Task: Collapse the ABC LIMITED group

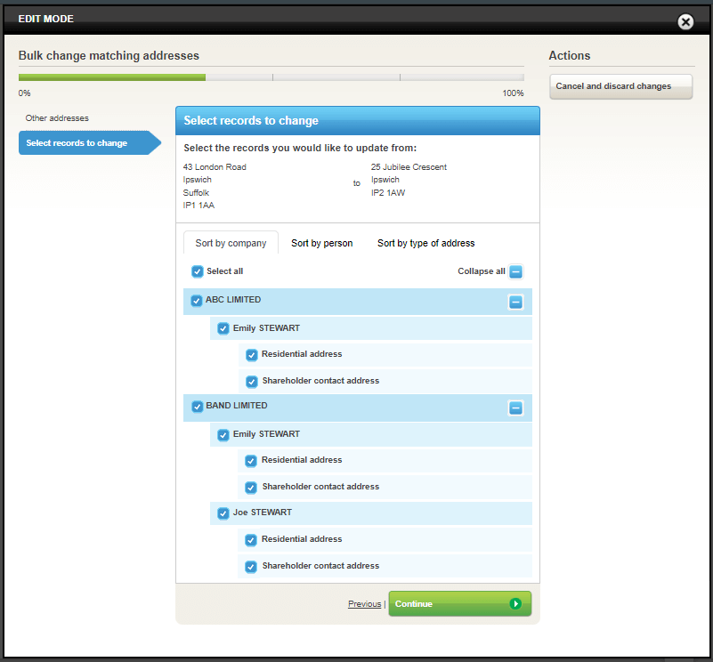Action: tap(515, 302)
